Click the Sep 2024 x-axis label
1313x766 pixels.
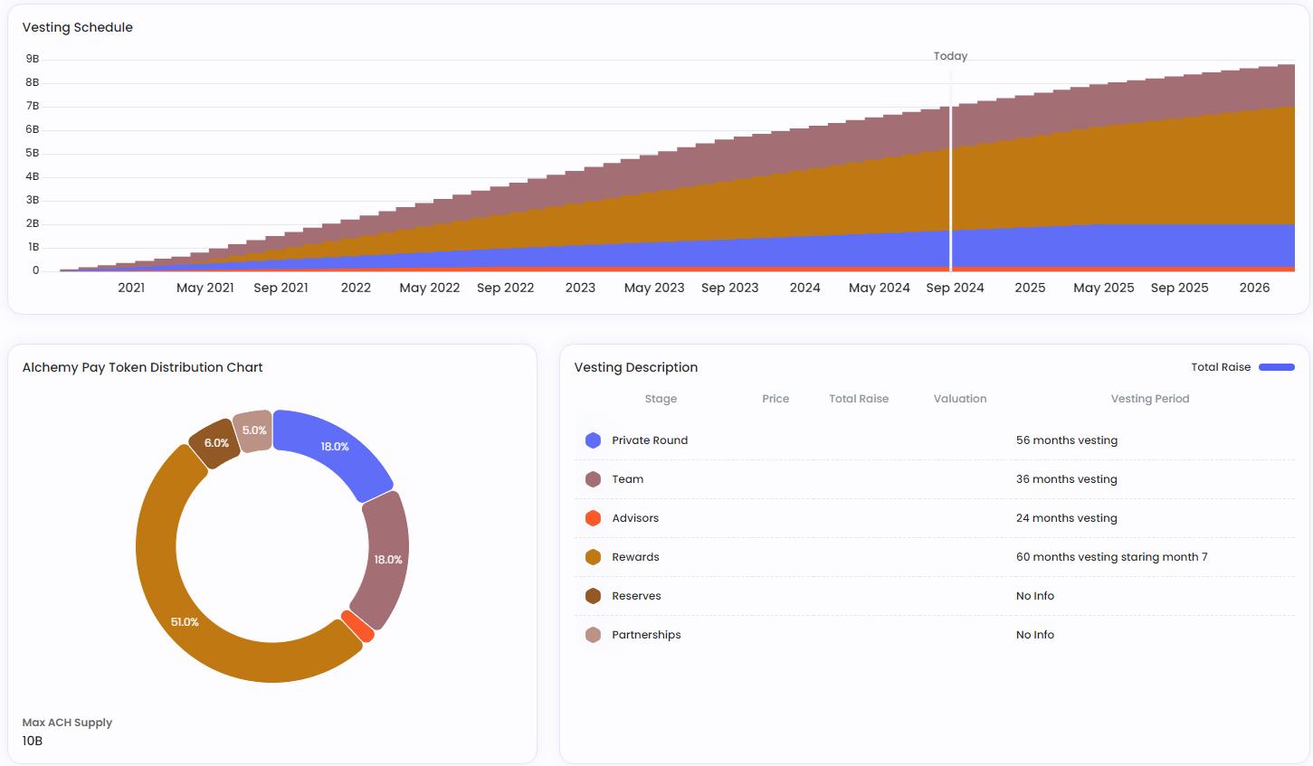click(x=955, y=288)
